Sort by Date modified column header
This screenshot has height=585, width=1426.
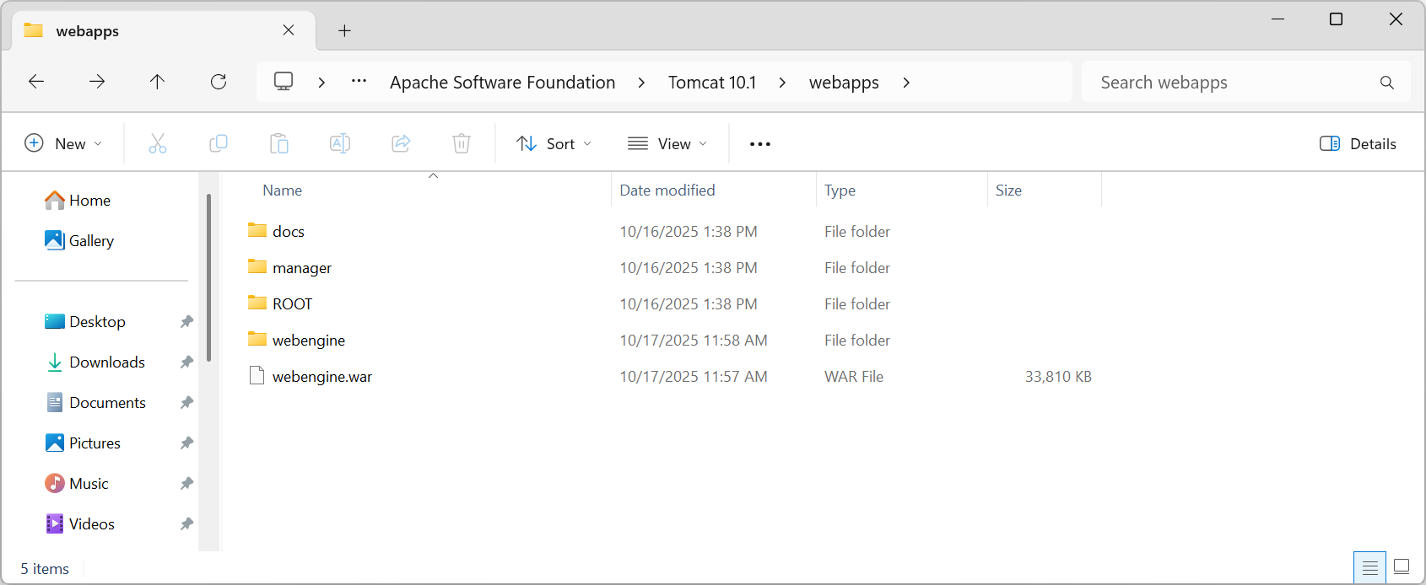667,191
